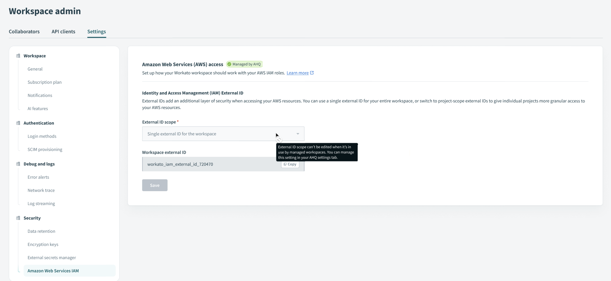Viewport: 611px width, 281px height.
Task: Click the Authentication section icon
Action: (18, 123)
